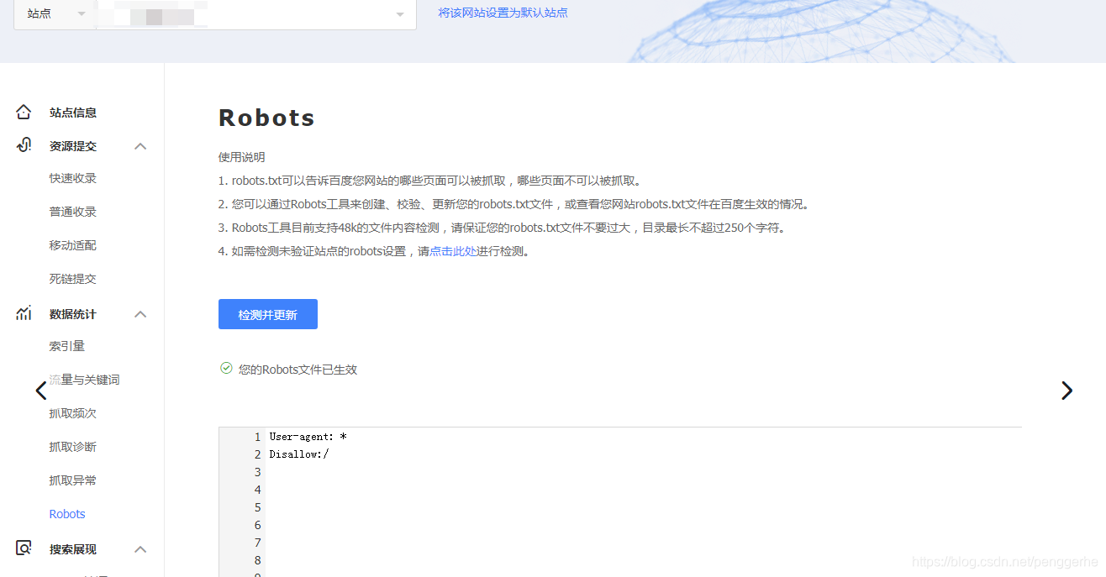Image resolution: width=1106 pixels, height=577 pixels.
Task: Collapse the 数据统计 section chevron
Action: point(140,312)
